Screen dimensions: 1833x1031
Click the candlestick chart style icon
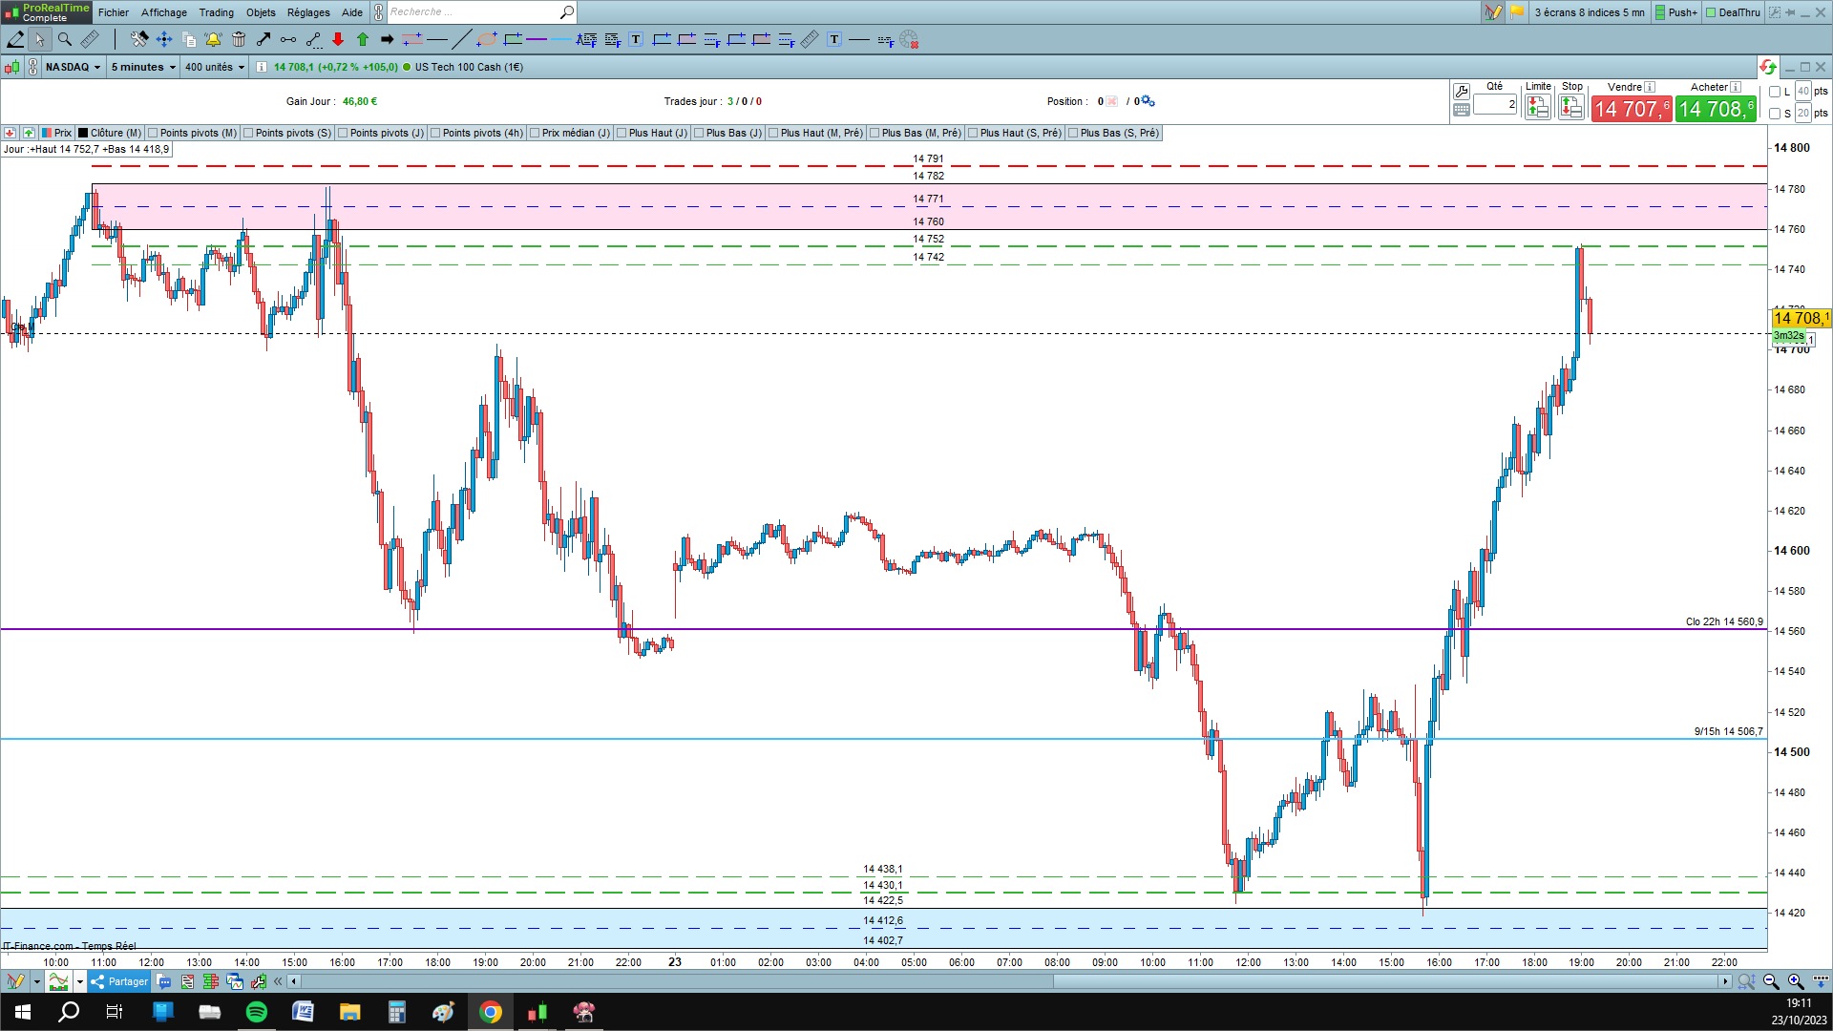(11, 67)
